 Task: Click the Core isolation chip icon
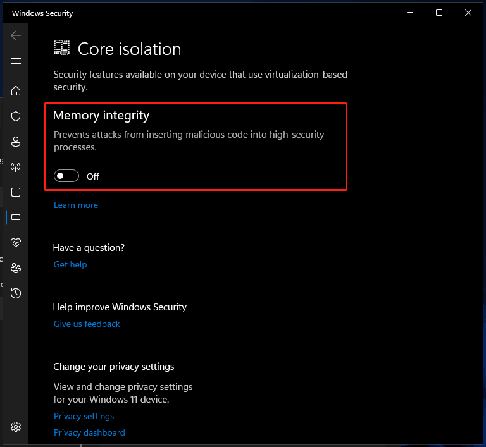[x=62, y=47]
